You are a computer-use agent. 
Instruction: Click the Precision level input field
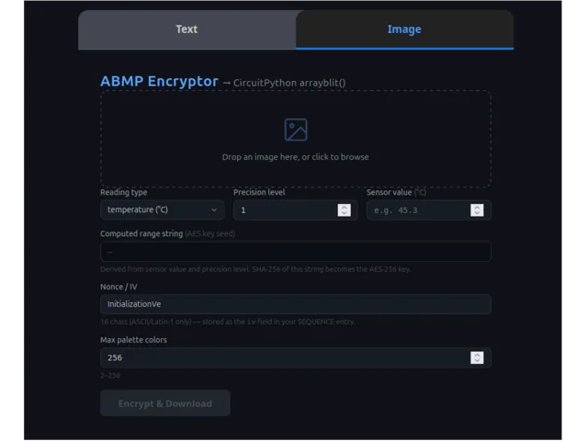tap(295, 210)
